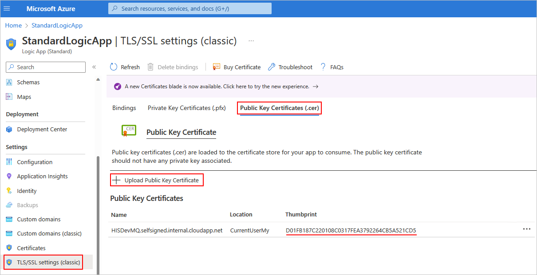Click the Buy Certificate icon
Screen dimensions: 537x275
217,67
